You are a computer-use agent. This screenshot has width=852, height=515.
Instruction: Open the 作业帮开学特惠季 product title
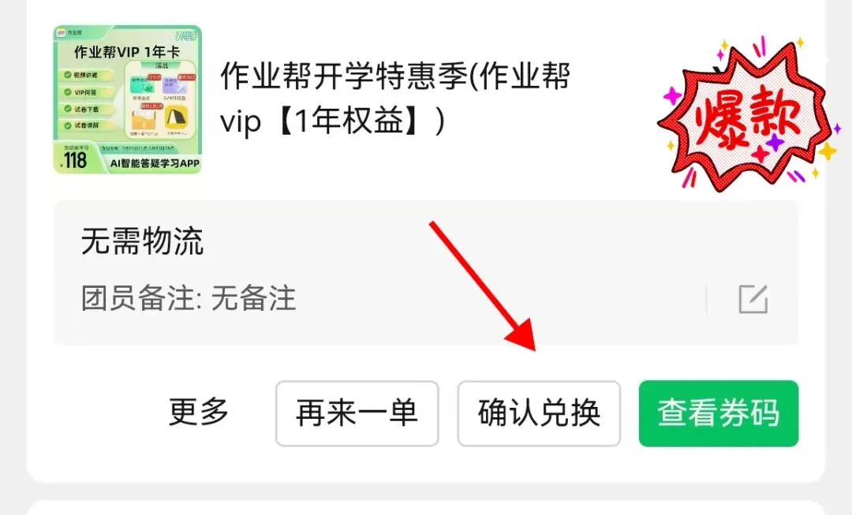395,99
